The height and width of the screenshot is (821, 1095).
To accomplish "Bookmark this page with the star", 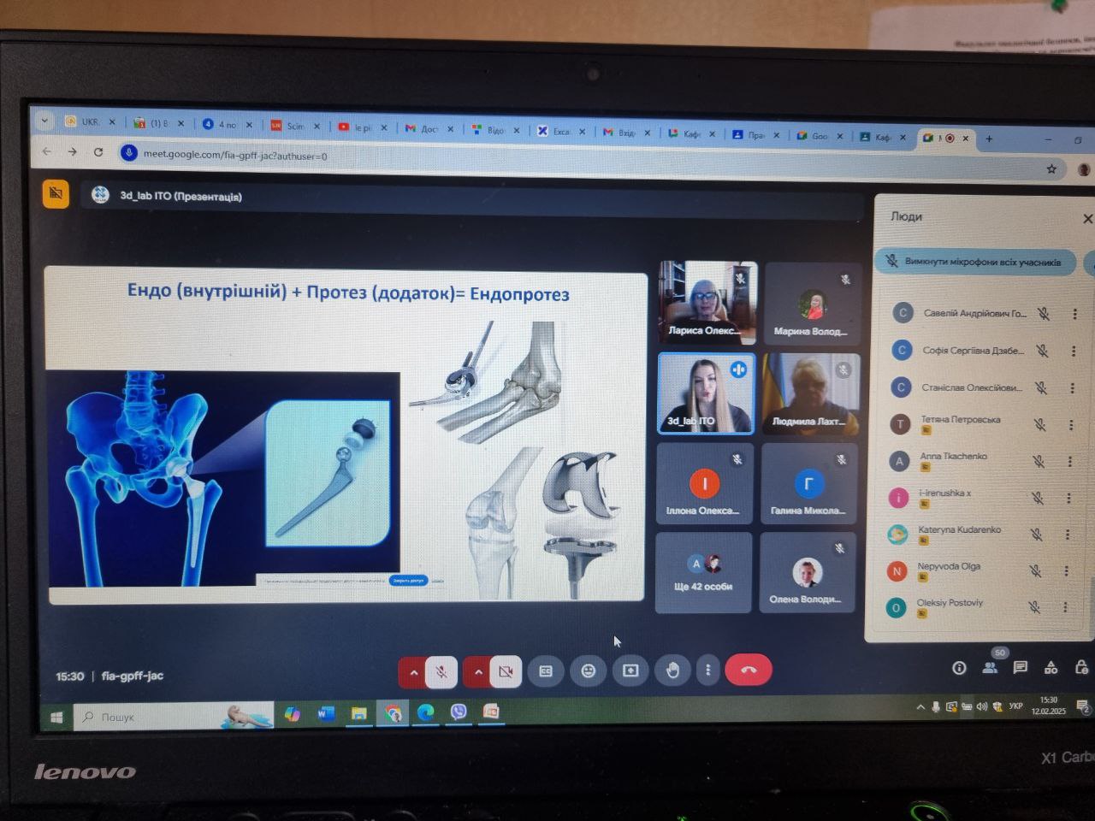I will [x=1051, y=169].
